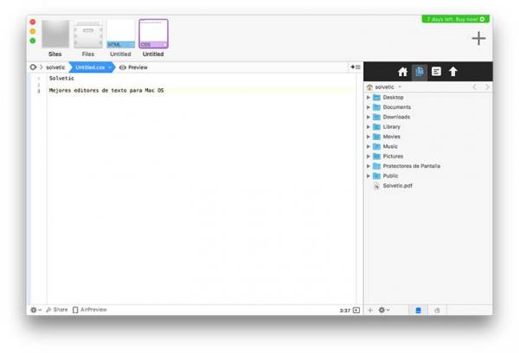This screenshot has width=519, height=353.
Task: Open AirPreview from the status bar
Action: [x=90, y=310]
